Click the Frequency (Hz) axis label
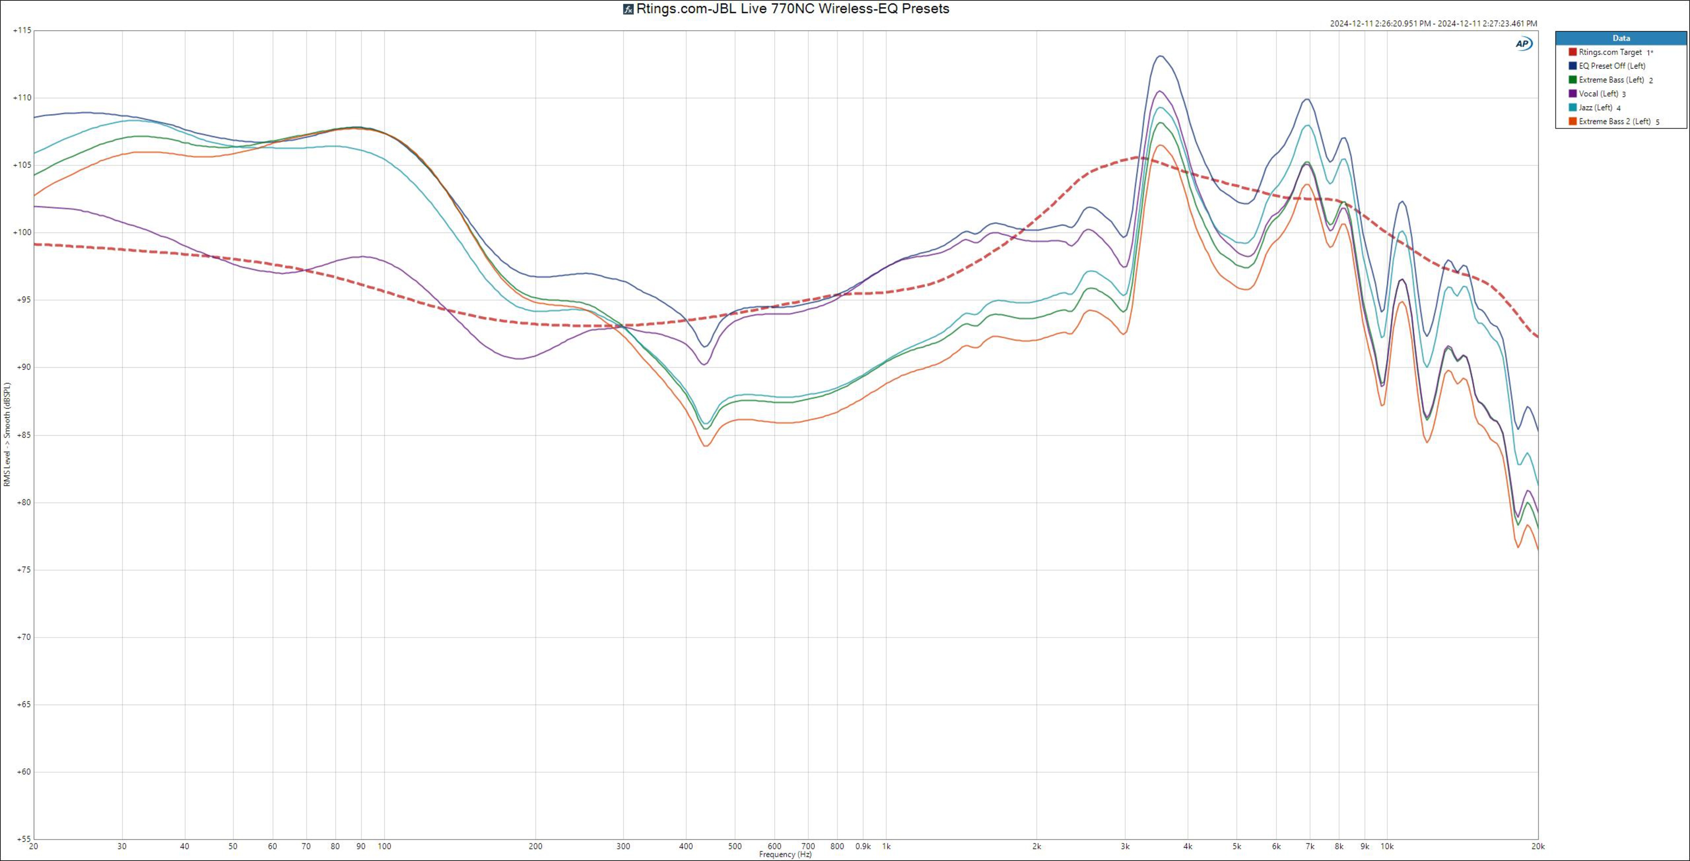 pos(785,854)
